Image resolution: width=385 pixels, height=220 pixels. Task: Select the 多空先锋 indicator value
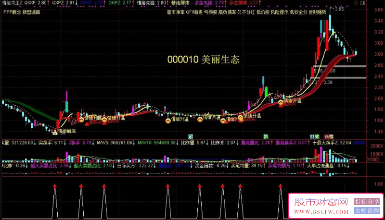click(x=210, y=3)
